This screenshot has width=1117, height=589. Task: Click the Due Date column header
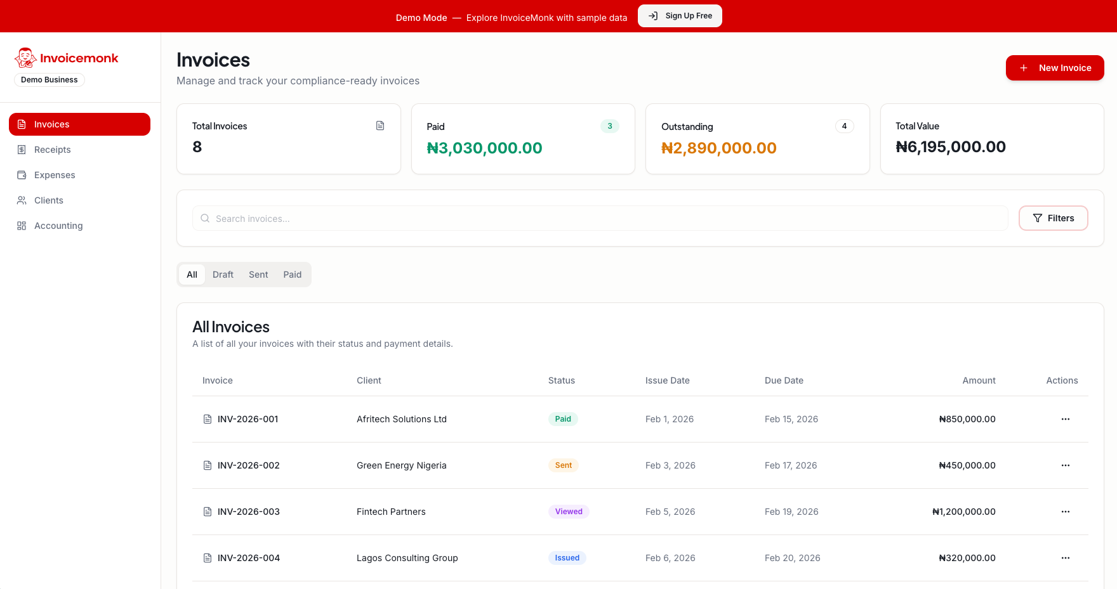pyautogui.click(x=784, y=380)
